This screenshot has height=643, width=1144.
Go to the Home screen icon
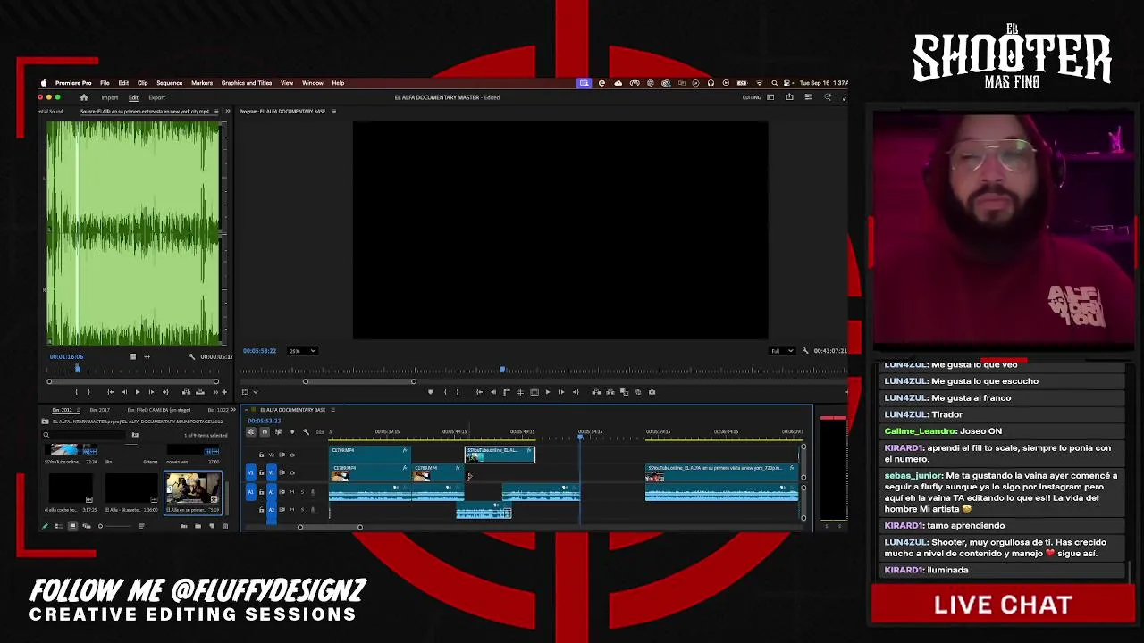84,97
